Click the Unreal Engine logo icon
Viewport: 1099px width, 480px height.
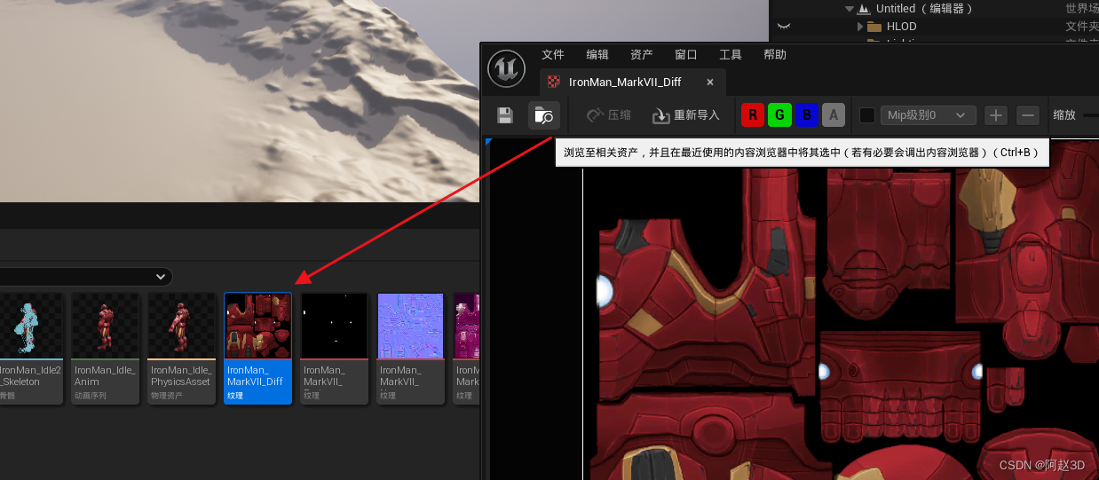507,68
